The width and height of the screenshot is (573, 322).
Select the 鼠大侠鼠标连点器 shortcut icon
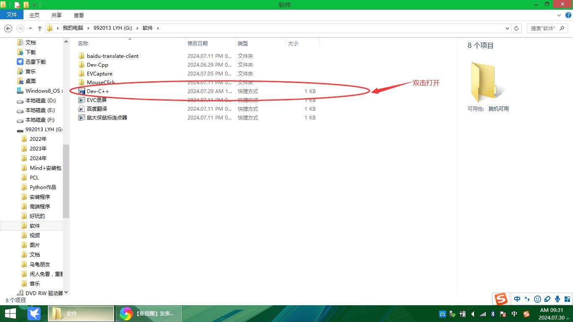click(x=81, y=117)
